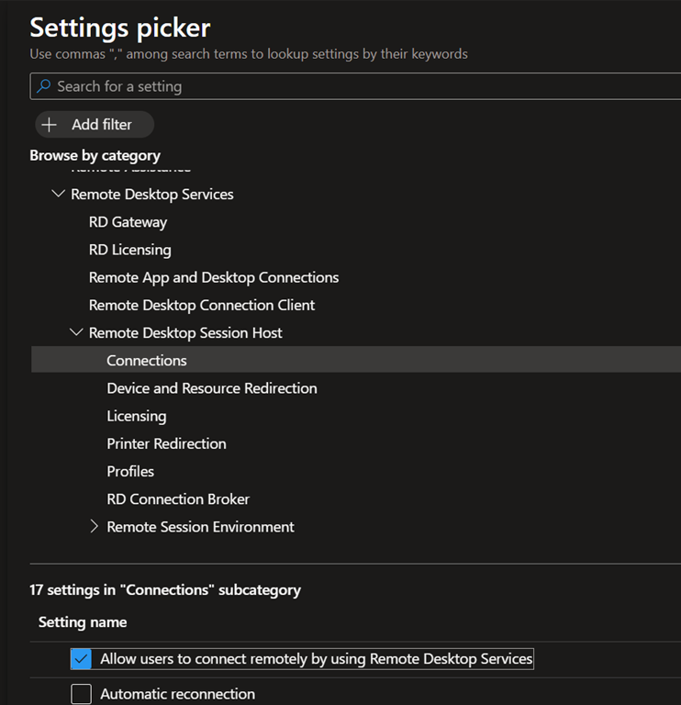The width and height of the screenshot is (681, 705).
Task: Open Device and Resource Redirection subcategory
Action: point(212,388)
